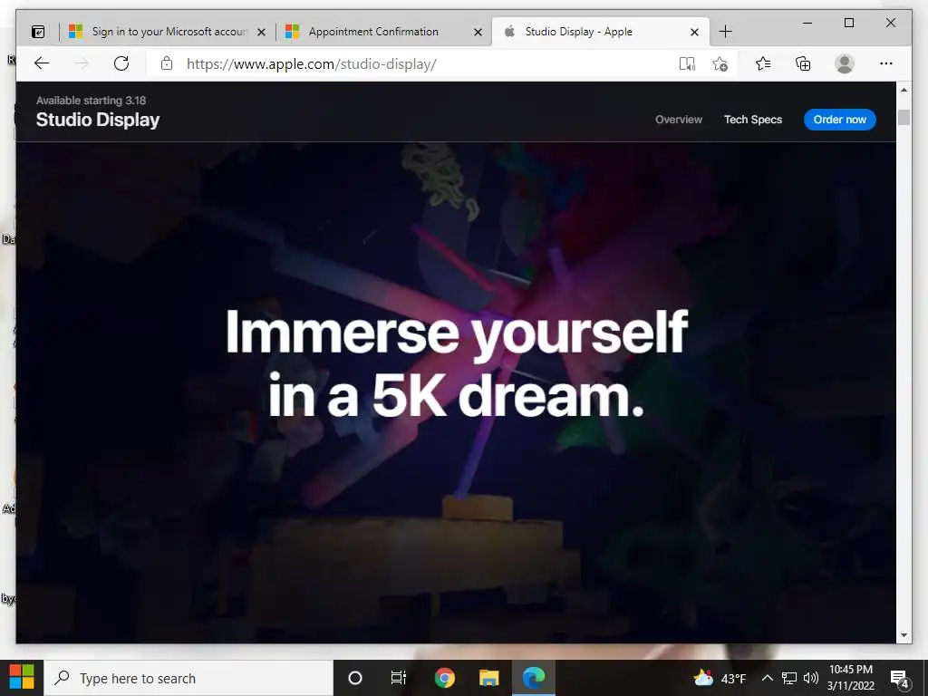Screen dimensions: 928x696
Task: Reload the current page
Action: pos(121,63)
